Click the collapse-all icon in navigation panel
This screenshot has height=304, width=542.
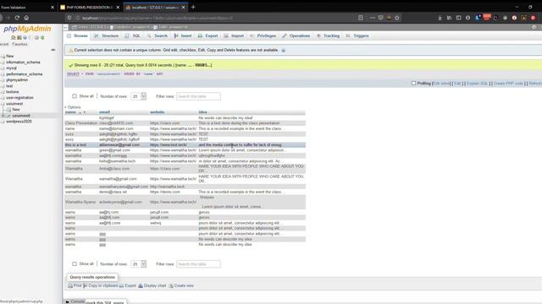(x=53, y=50)
